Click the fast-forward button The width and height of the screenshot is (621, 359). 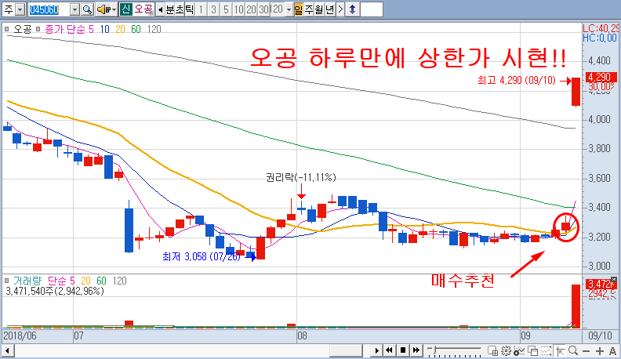[x=416, y=350]
